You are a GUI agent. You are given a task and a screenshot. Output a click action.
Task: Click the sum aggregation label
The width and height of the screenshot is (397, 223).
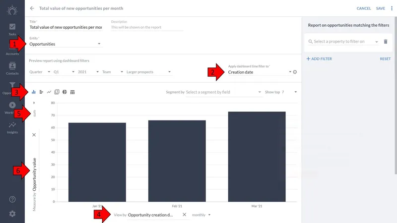click(x=34, y=113)
